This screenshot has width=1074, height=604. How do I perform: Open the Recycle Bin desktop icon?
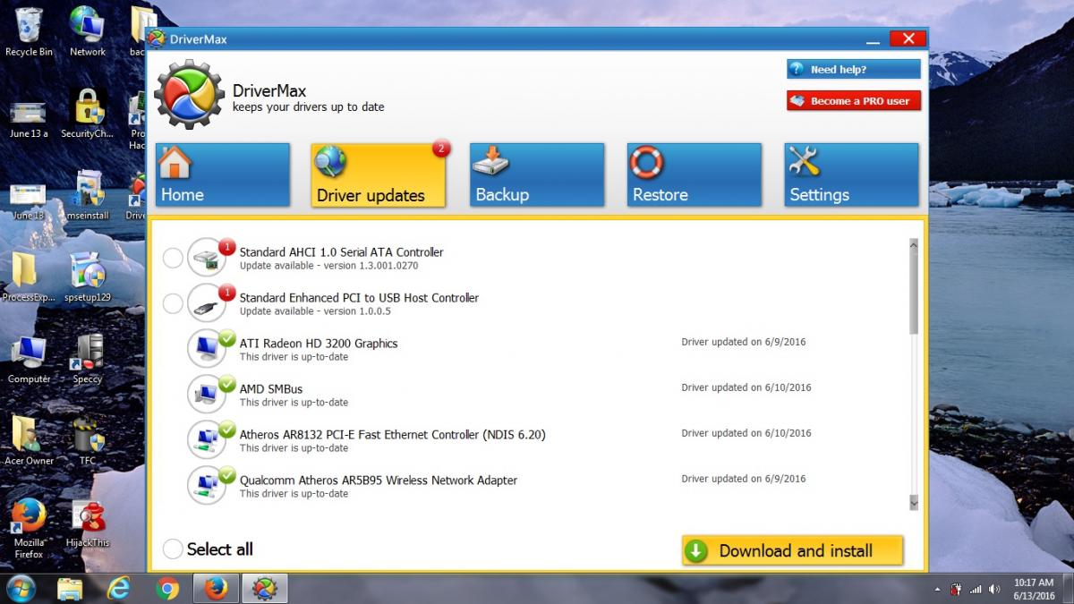click(x=29, y=31)
